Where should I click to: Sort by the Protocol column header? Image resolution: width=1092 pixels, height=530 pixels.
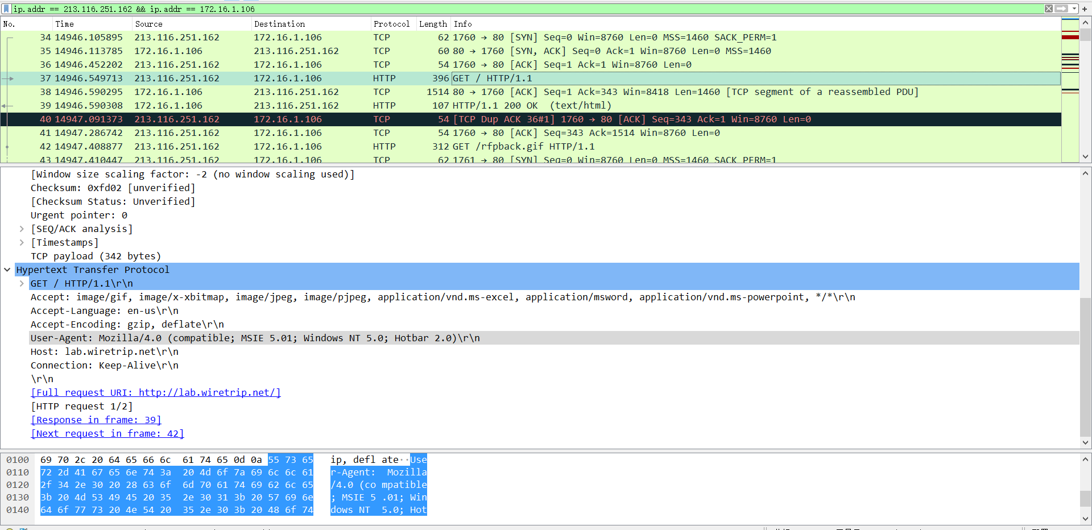pos(392,24)
